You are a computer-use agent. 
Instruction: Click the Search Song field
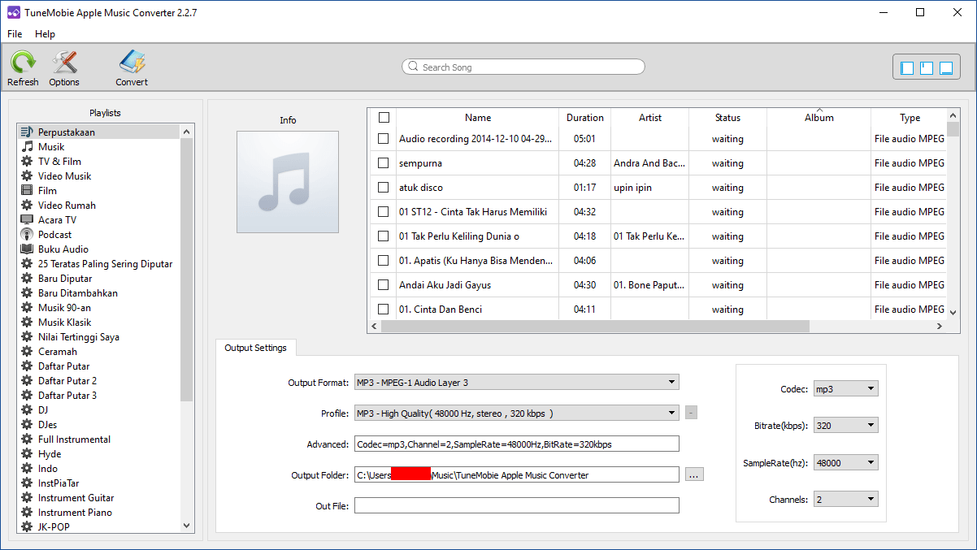(x=523, y=67)
